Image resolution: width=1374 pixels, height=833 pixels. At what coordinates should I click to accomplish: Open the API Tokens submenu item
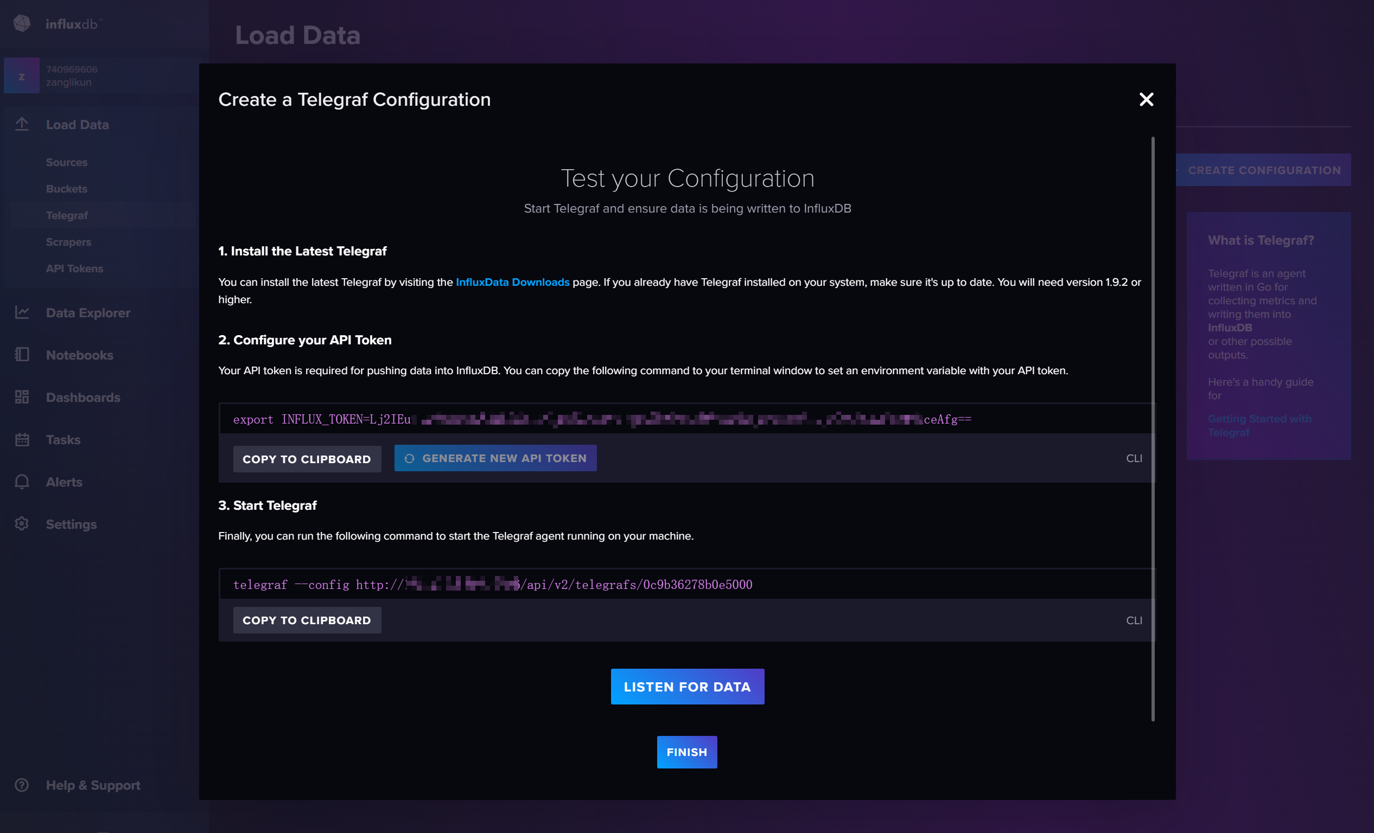(74, 268)
